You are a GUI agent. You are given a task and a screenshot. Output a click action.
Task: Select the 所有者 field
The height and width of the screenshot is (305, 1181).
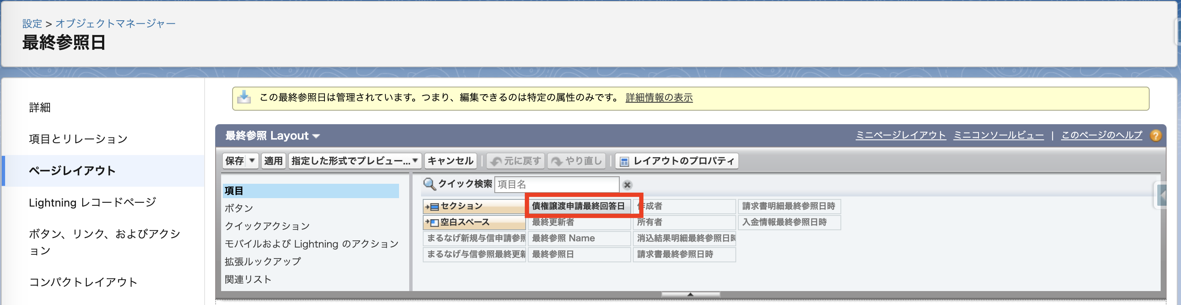(685, 222)
